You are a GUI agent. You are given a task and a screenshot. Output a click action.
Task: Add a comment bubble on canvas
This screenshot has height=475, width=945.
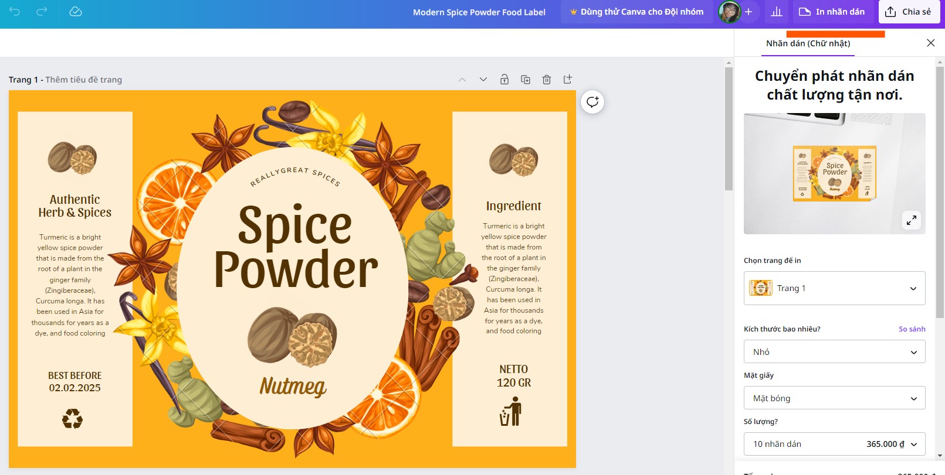(592, 102)
